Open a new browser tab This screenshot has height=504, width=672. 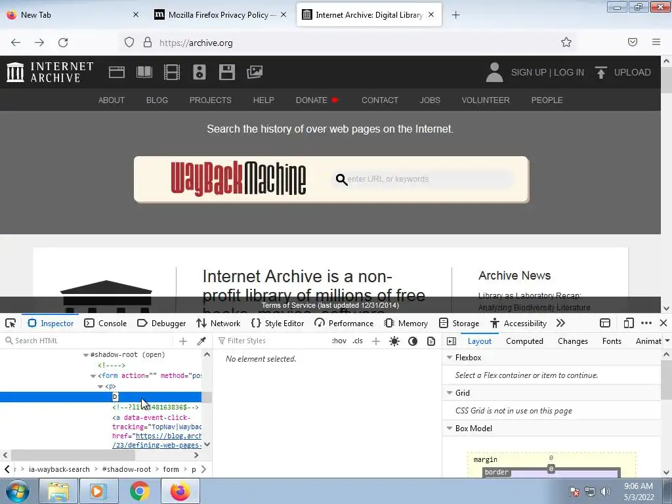point(455,15)
